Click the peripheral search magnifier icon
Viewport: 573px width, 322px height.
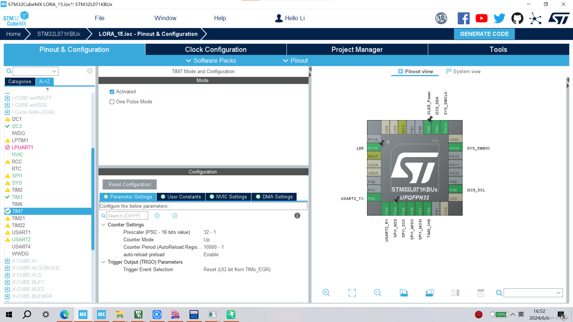coord(9,71)
